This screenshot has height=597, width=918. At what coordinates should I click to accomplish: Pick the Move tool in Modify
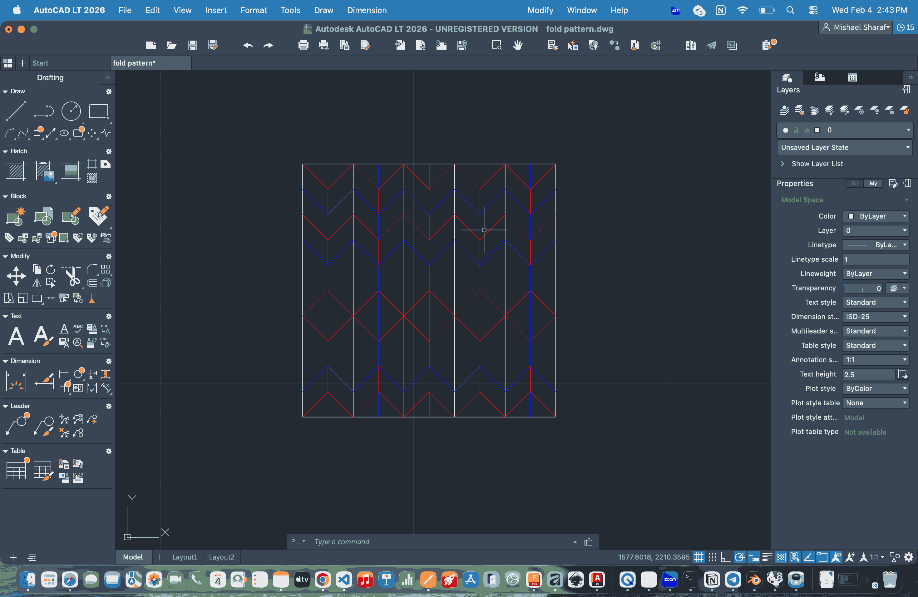point(16,276)
